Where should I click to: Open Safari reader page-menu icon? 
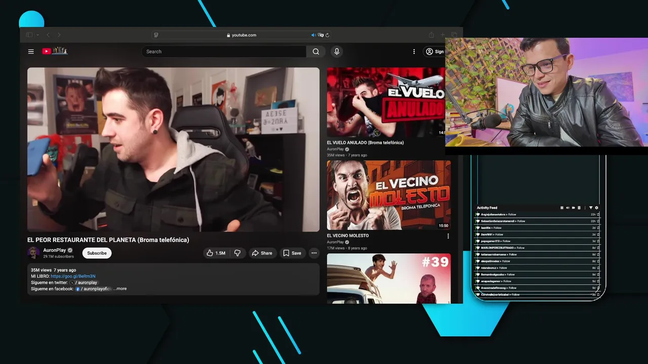pos(156,35)
